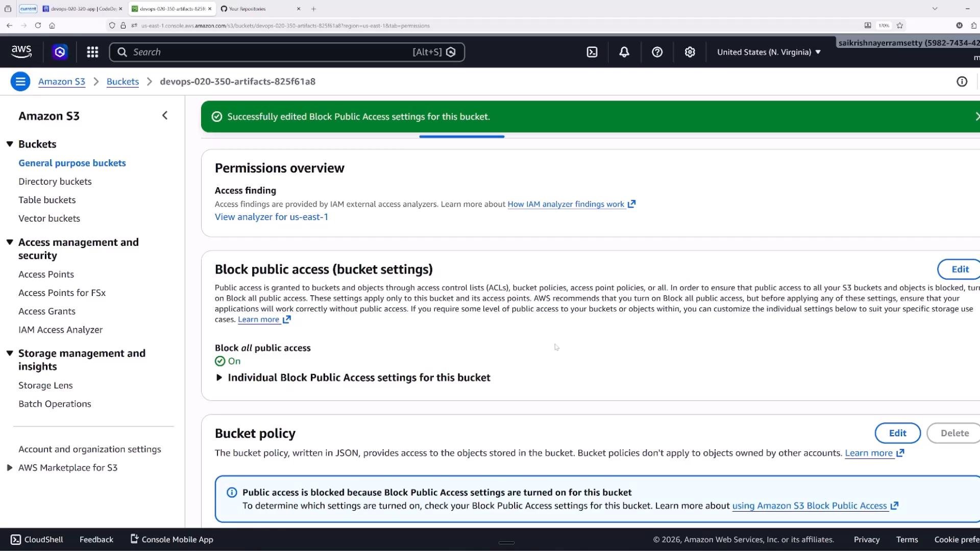Launch CloudShell from the top bar icon
980x551 pixels.
592,52
